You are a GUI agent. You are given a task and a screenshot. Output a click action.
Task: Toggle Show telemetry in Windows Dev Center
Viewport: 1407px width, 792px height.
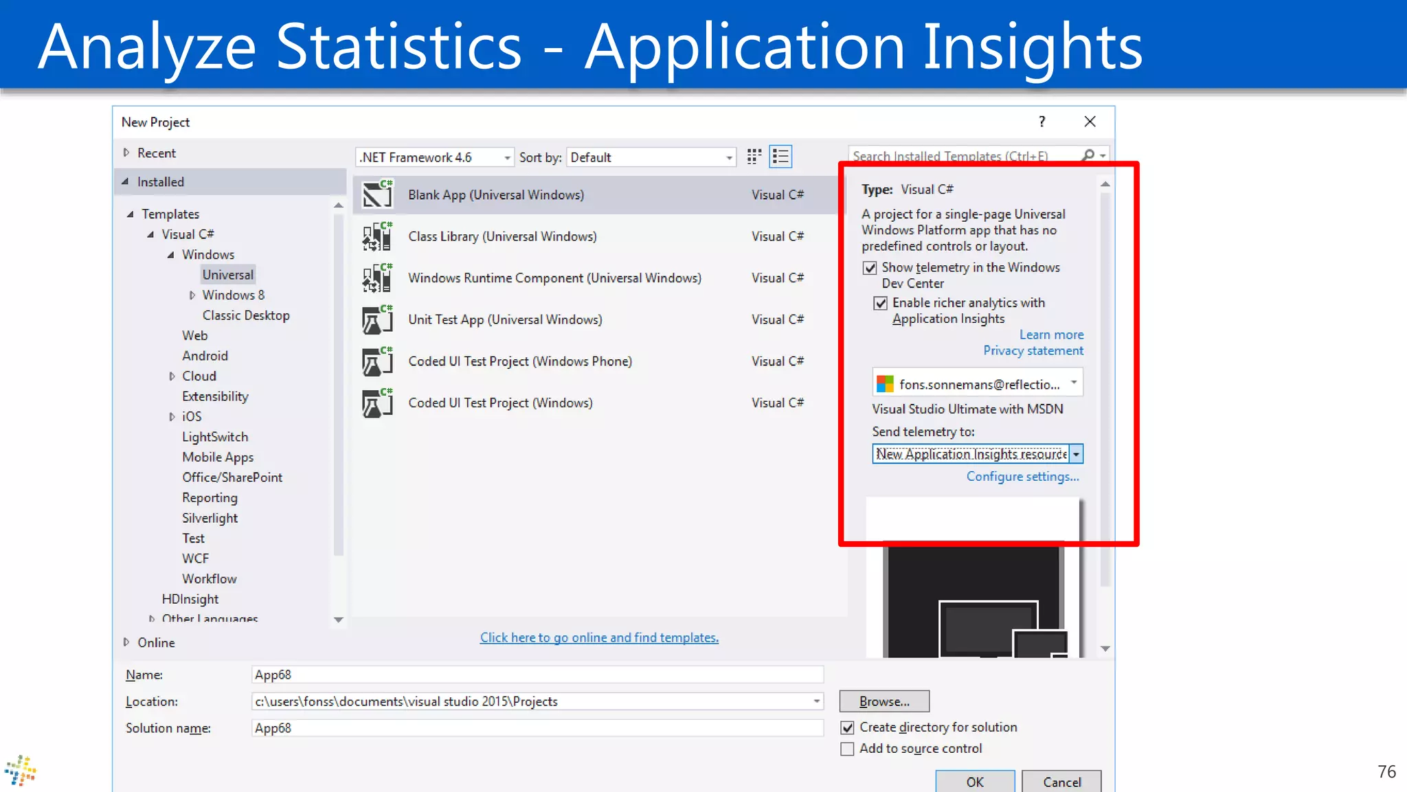(x=870, y=268)
